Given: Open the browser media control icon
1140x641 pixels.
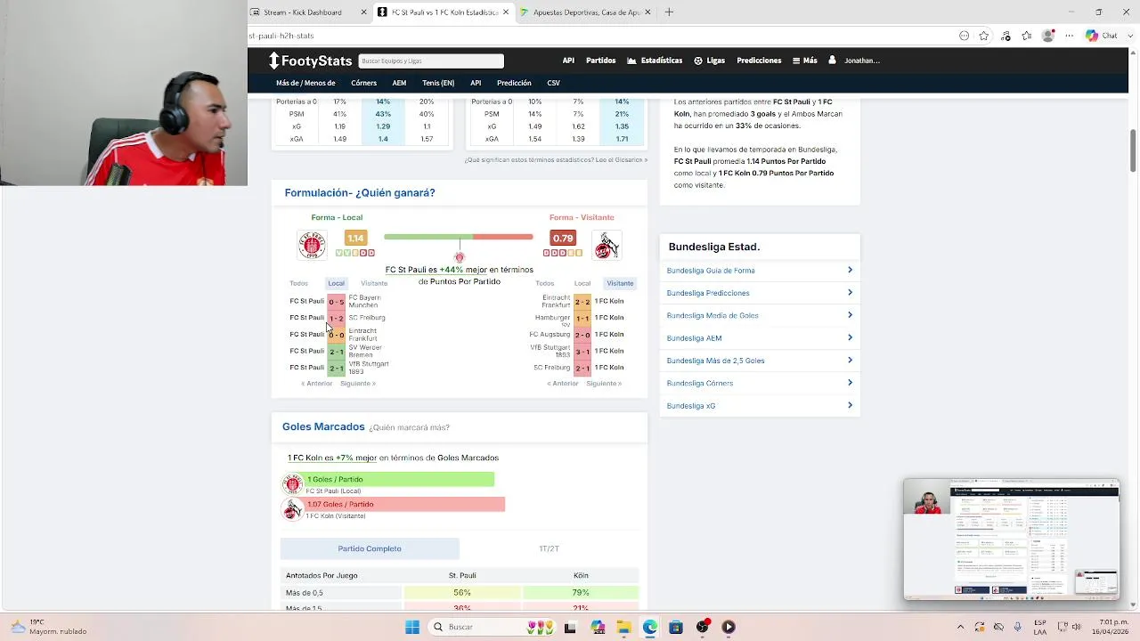Looking at the screenshot, I should tap(1006, 36).
